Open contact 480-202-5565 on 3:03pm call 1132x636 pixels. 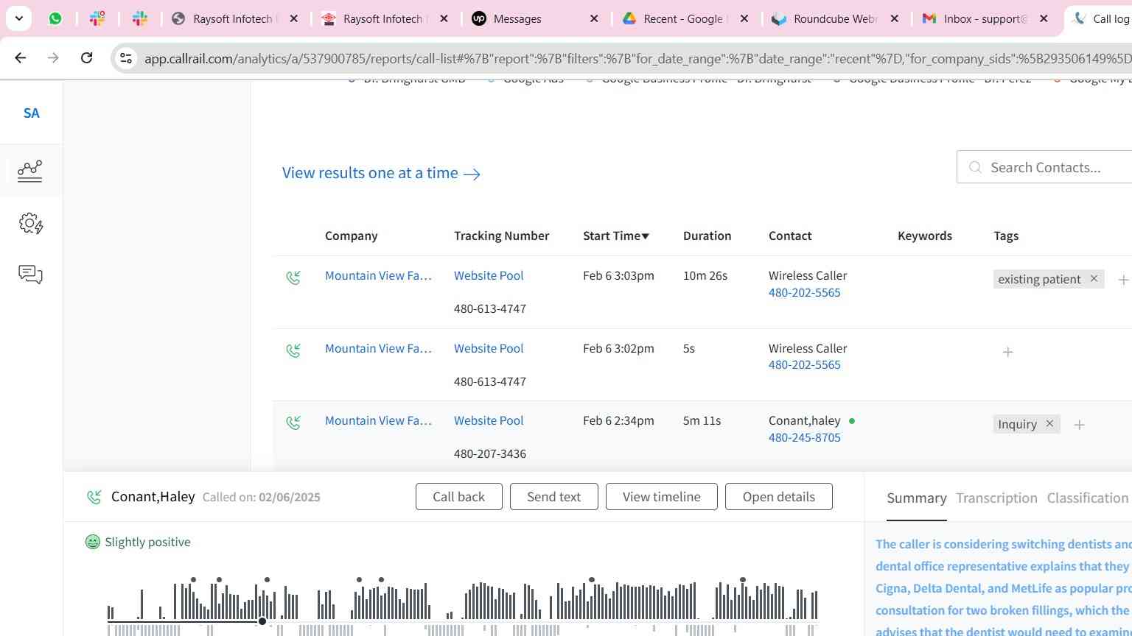804,292
